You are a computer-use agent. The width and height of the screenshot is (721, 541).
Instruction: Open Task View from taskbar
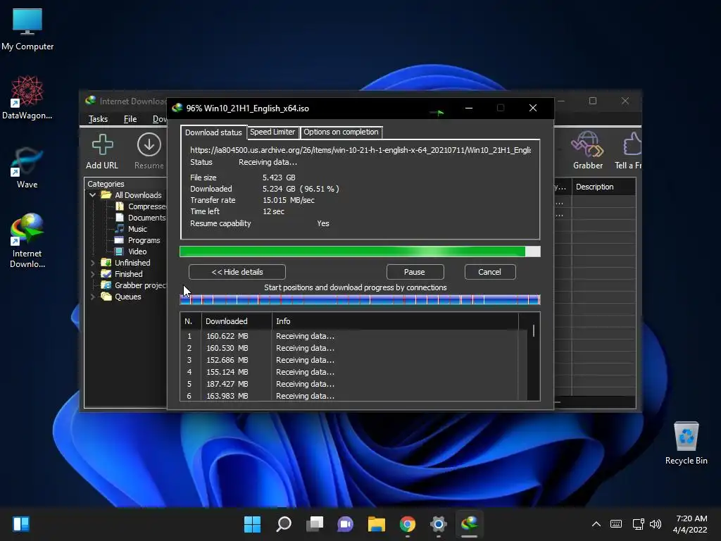pyautogui.click(x=315, y=524)
